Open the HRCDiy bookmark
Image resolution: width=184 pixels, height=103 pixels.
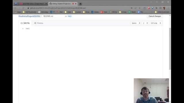point(113,12)
